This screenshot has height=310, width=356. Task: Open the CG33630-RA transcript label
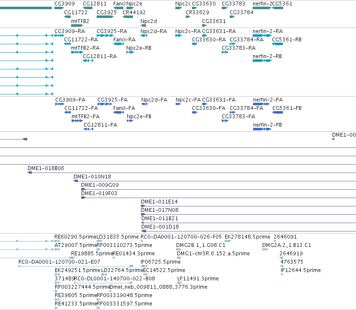pos(209,39)
